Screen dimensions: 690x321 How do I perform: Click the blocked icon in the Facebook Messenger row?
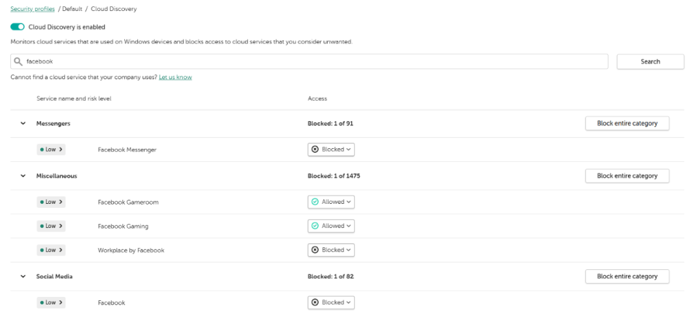point(315,149)
